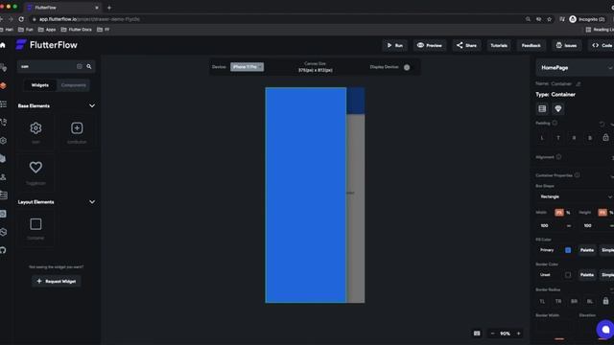Click the Run button
Screen dimensions: 614x345
(394, 45)
